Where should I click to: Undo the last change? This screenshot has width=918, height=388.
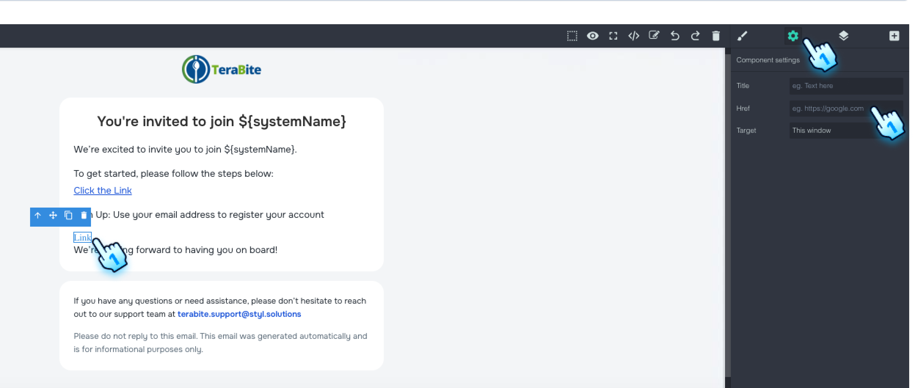(x=675, y=36)
